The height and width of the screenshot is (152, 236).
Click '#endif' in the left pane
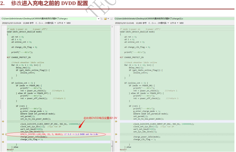click(x=10, y=150)
